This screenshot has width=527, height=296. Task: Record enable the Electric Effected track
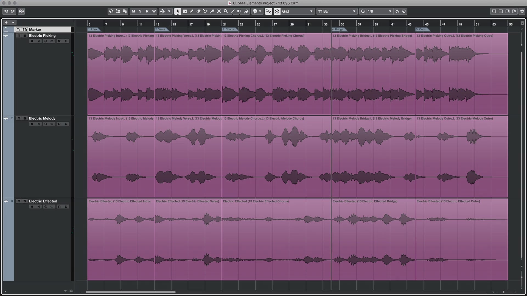point(32,207)
